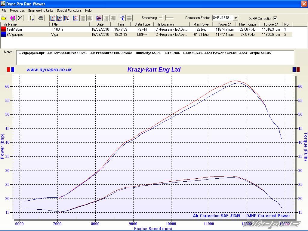Click the magenta run info icon

[13, 18]
